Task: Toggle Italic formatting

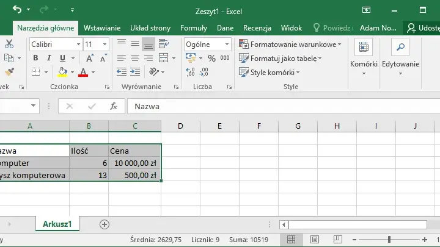Action: [49, 58]
